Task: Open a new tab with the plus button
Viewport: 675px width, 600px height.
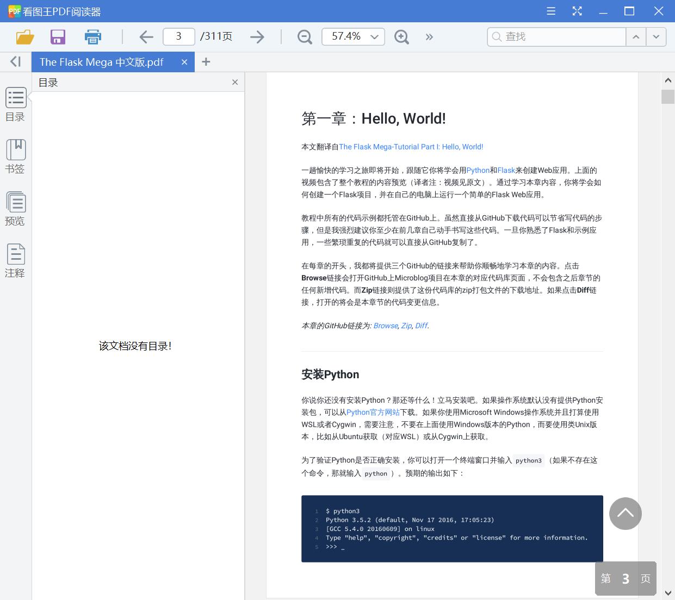Action: (x=206, y=62)
